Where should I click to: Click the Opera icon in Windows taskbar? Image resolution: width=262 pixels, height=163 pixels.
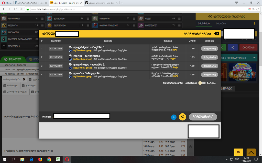pos(67,159)
